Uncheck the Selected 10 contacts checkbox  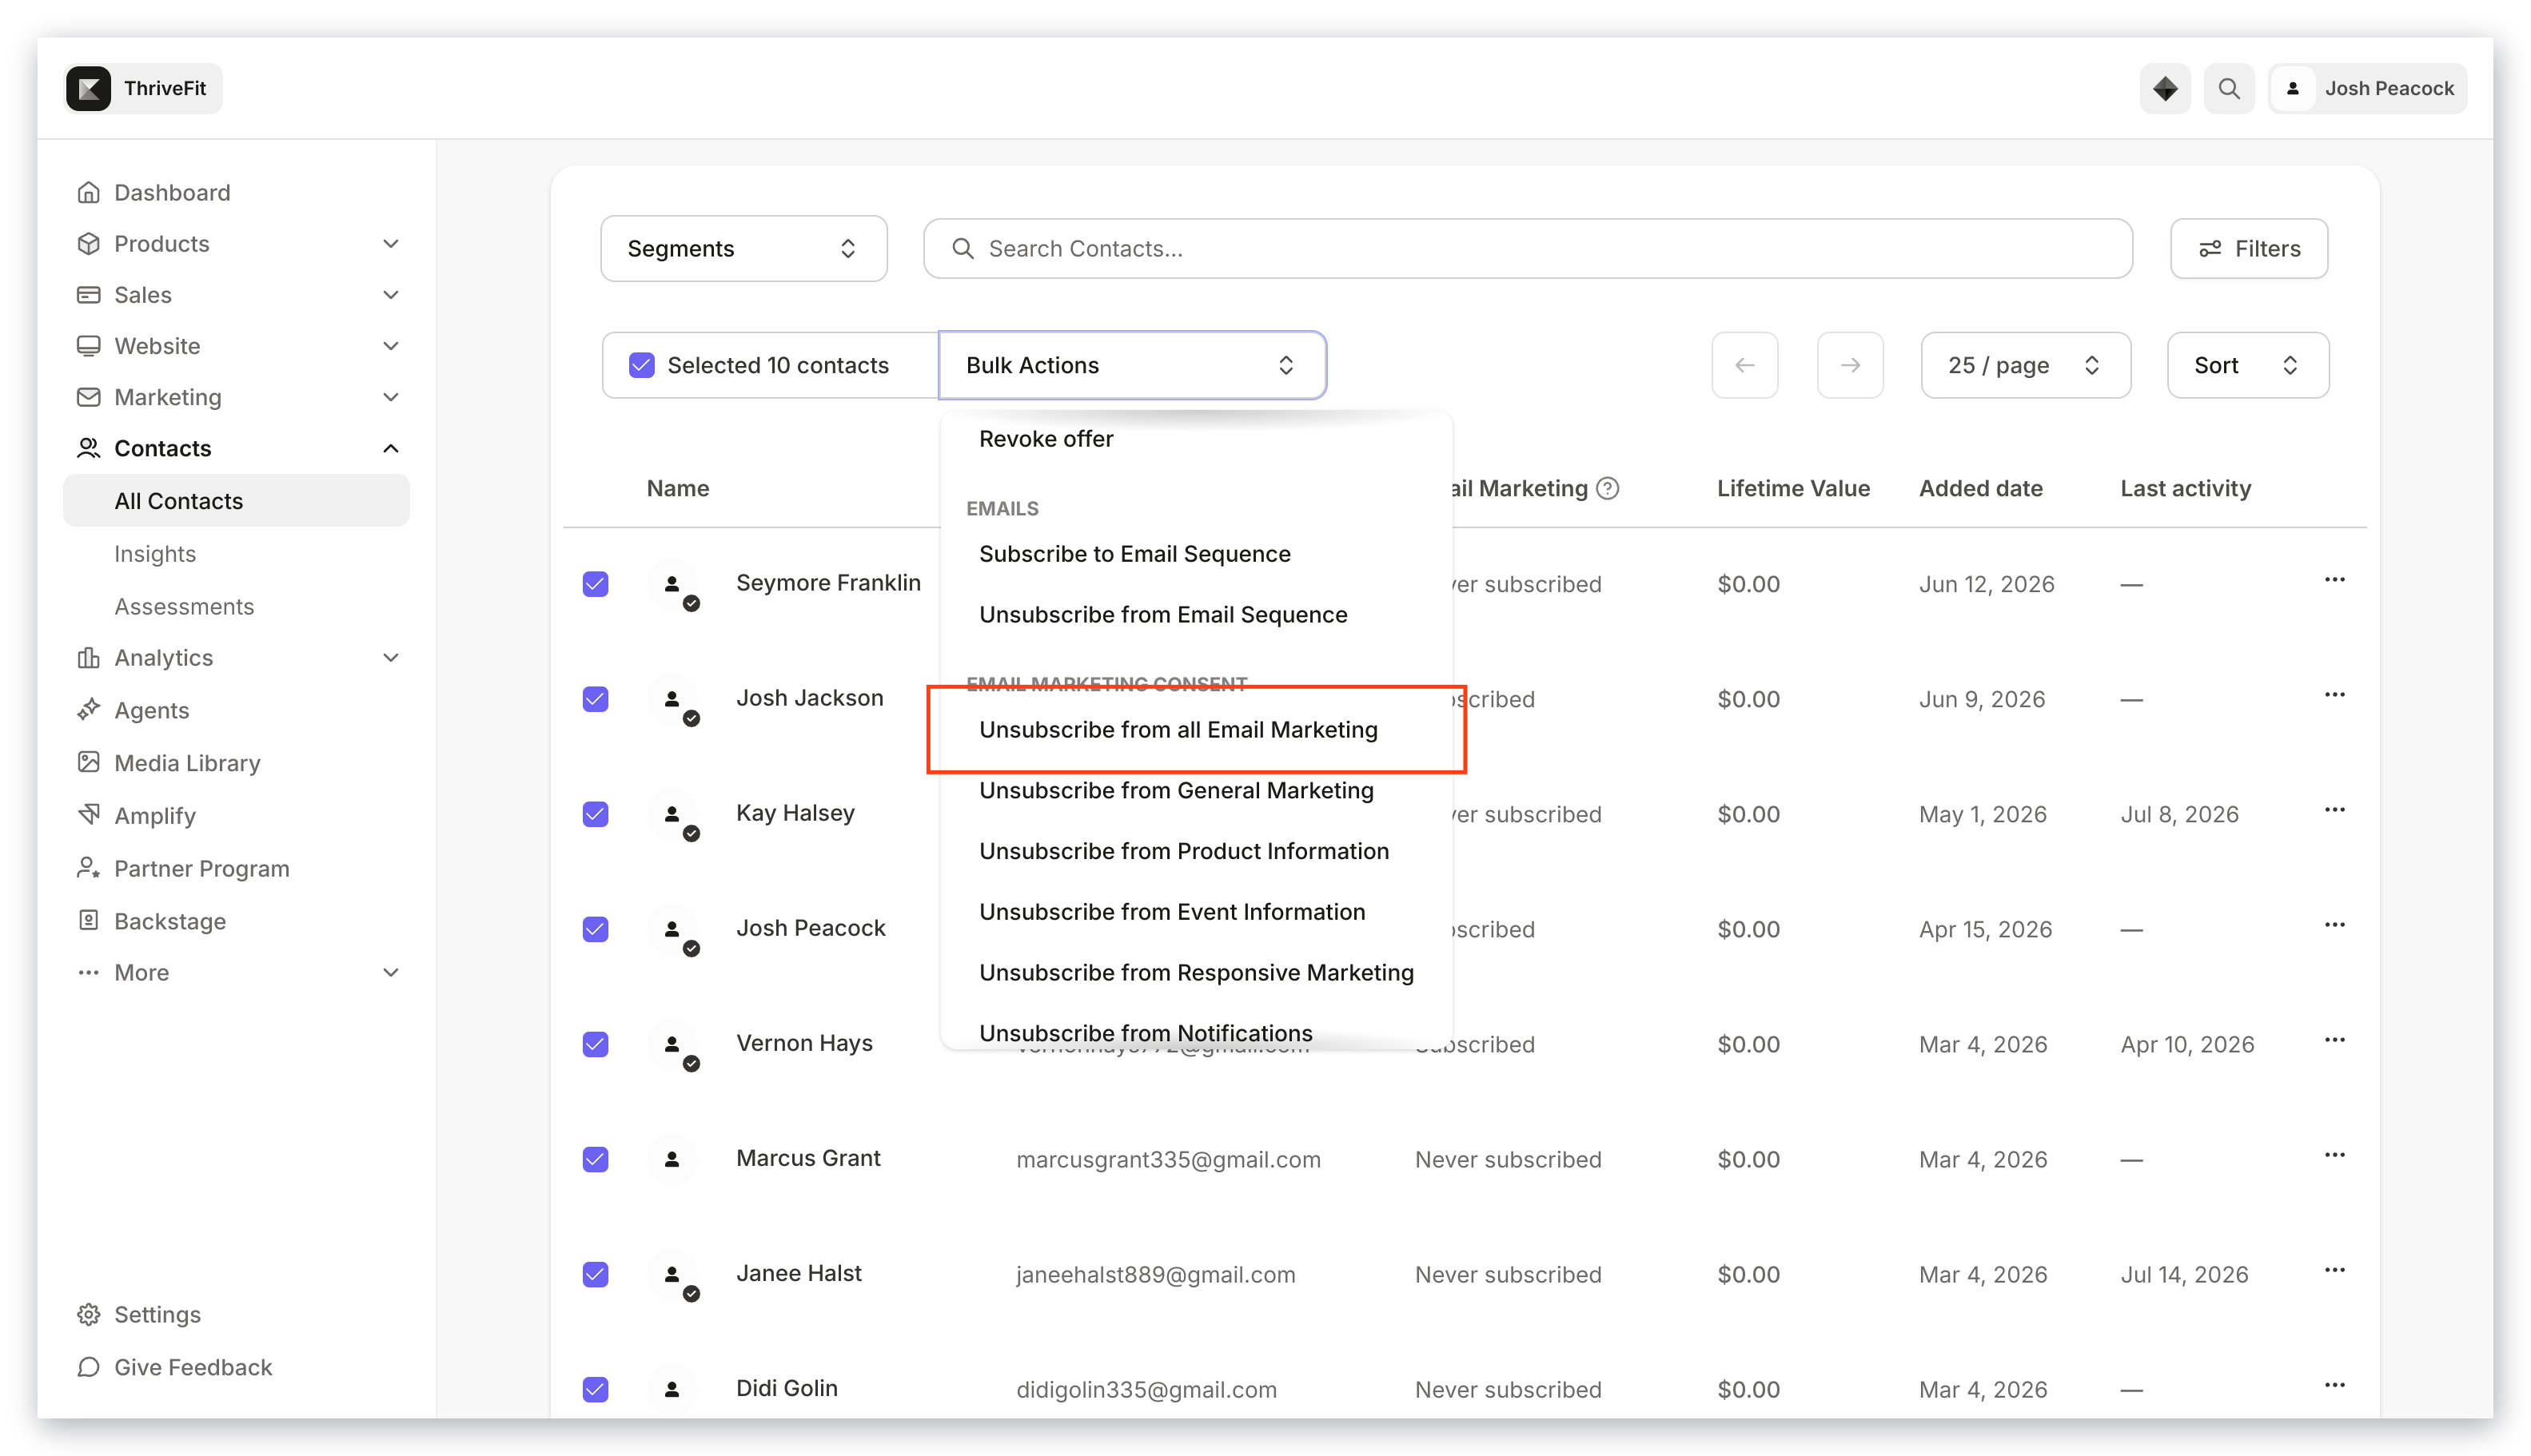[641, 365]
